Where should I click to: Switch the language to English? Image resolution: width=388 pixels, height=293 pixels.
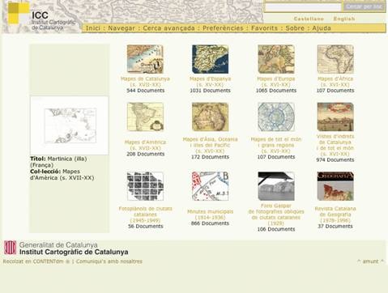[x=344, y=19]
